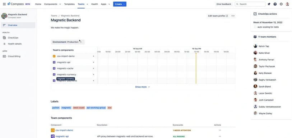Expand the magnetic-currency row chevron
292x138 pixels.
click(x=93, y=75)
